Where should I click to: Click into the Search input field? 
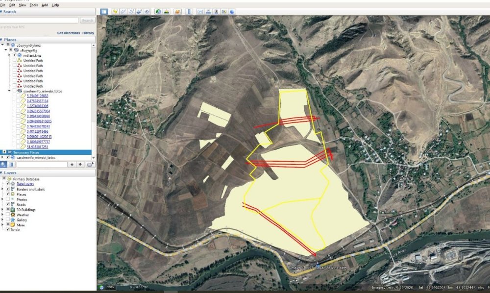pos(39,20)
